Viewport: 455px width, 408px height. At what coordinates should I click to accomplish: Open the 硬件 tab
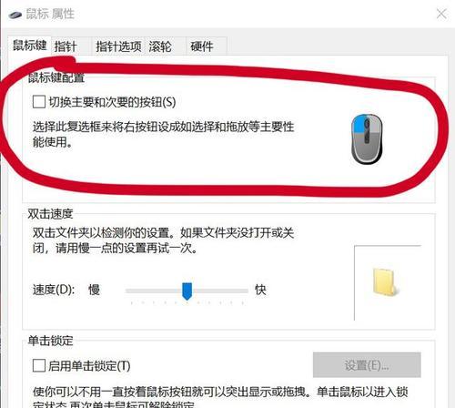click(202, 46)
